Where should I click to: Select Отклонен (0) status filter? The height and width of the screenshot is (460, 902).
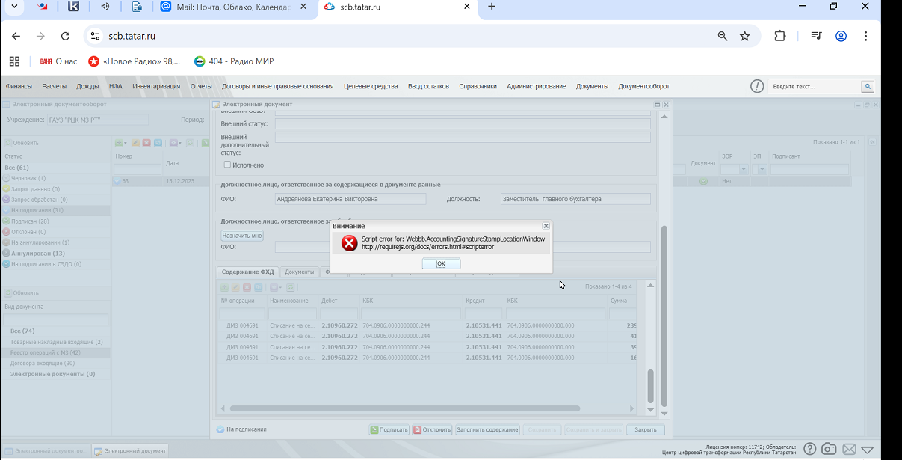tap(55, 232)
